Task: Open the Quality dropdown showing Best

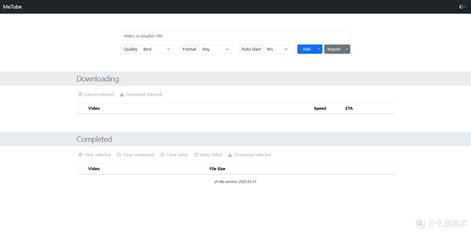Action: (x=157, y=49)
